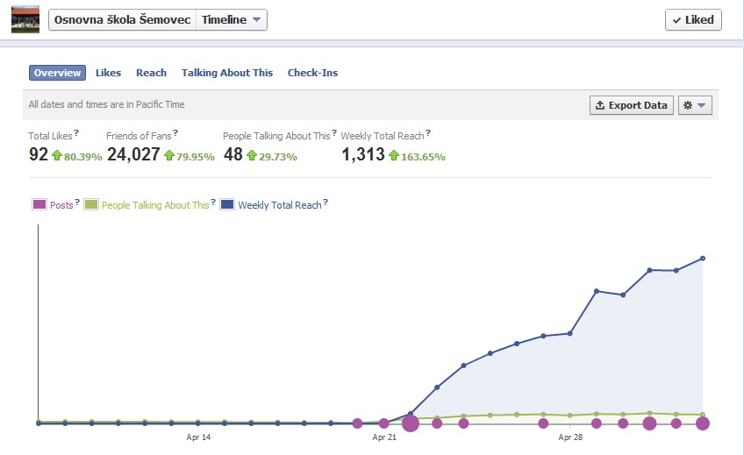The width and height of the screenshot is (744, 455).
Task: Toggle the purple Posts legend swatch
Action: point(39,204)
